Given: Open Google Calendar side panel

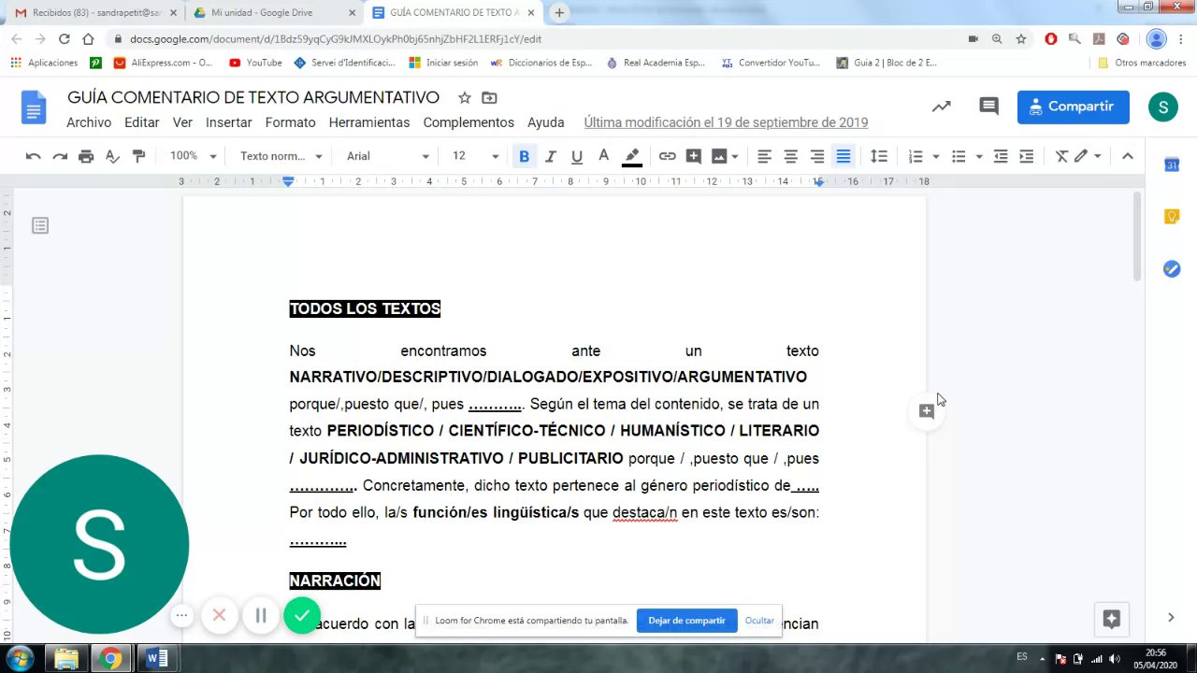Looking at the screenshot, I should click(1172, 165).
